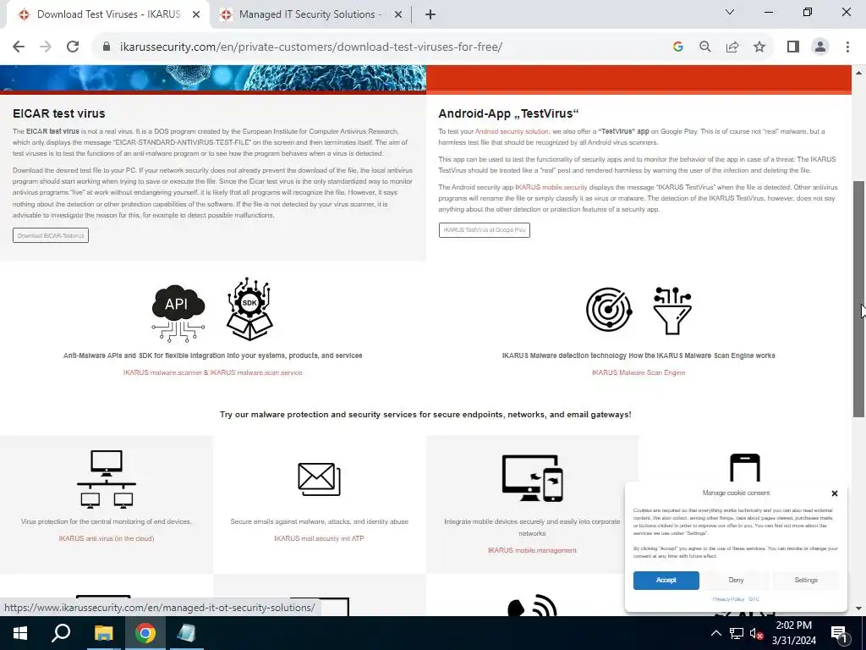Open IKARUS Malware Scan Engine link
866x650 pixels.
[639, 372]
